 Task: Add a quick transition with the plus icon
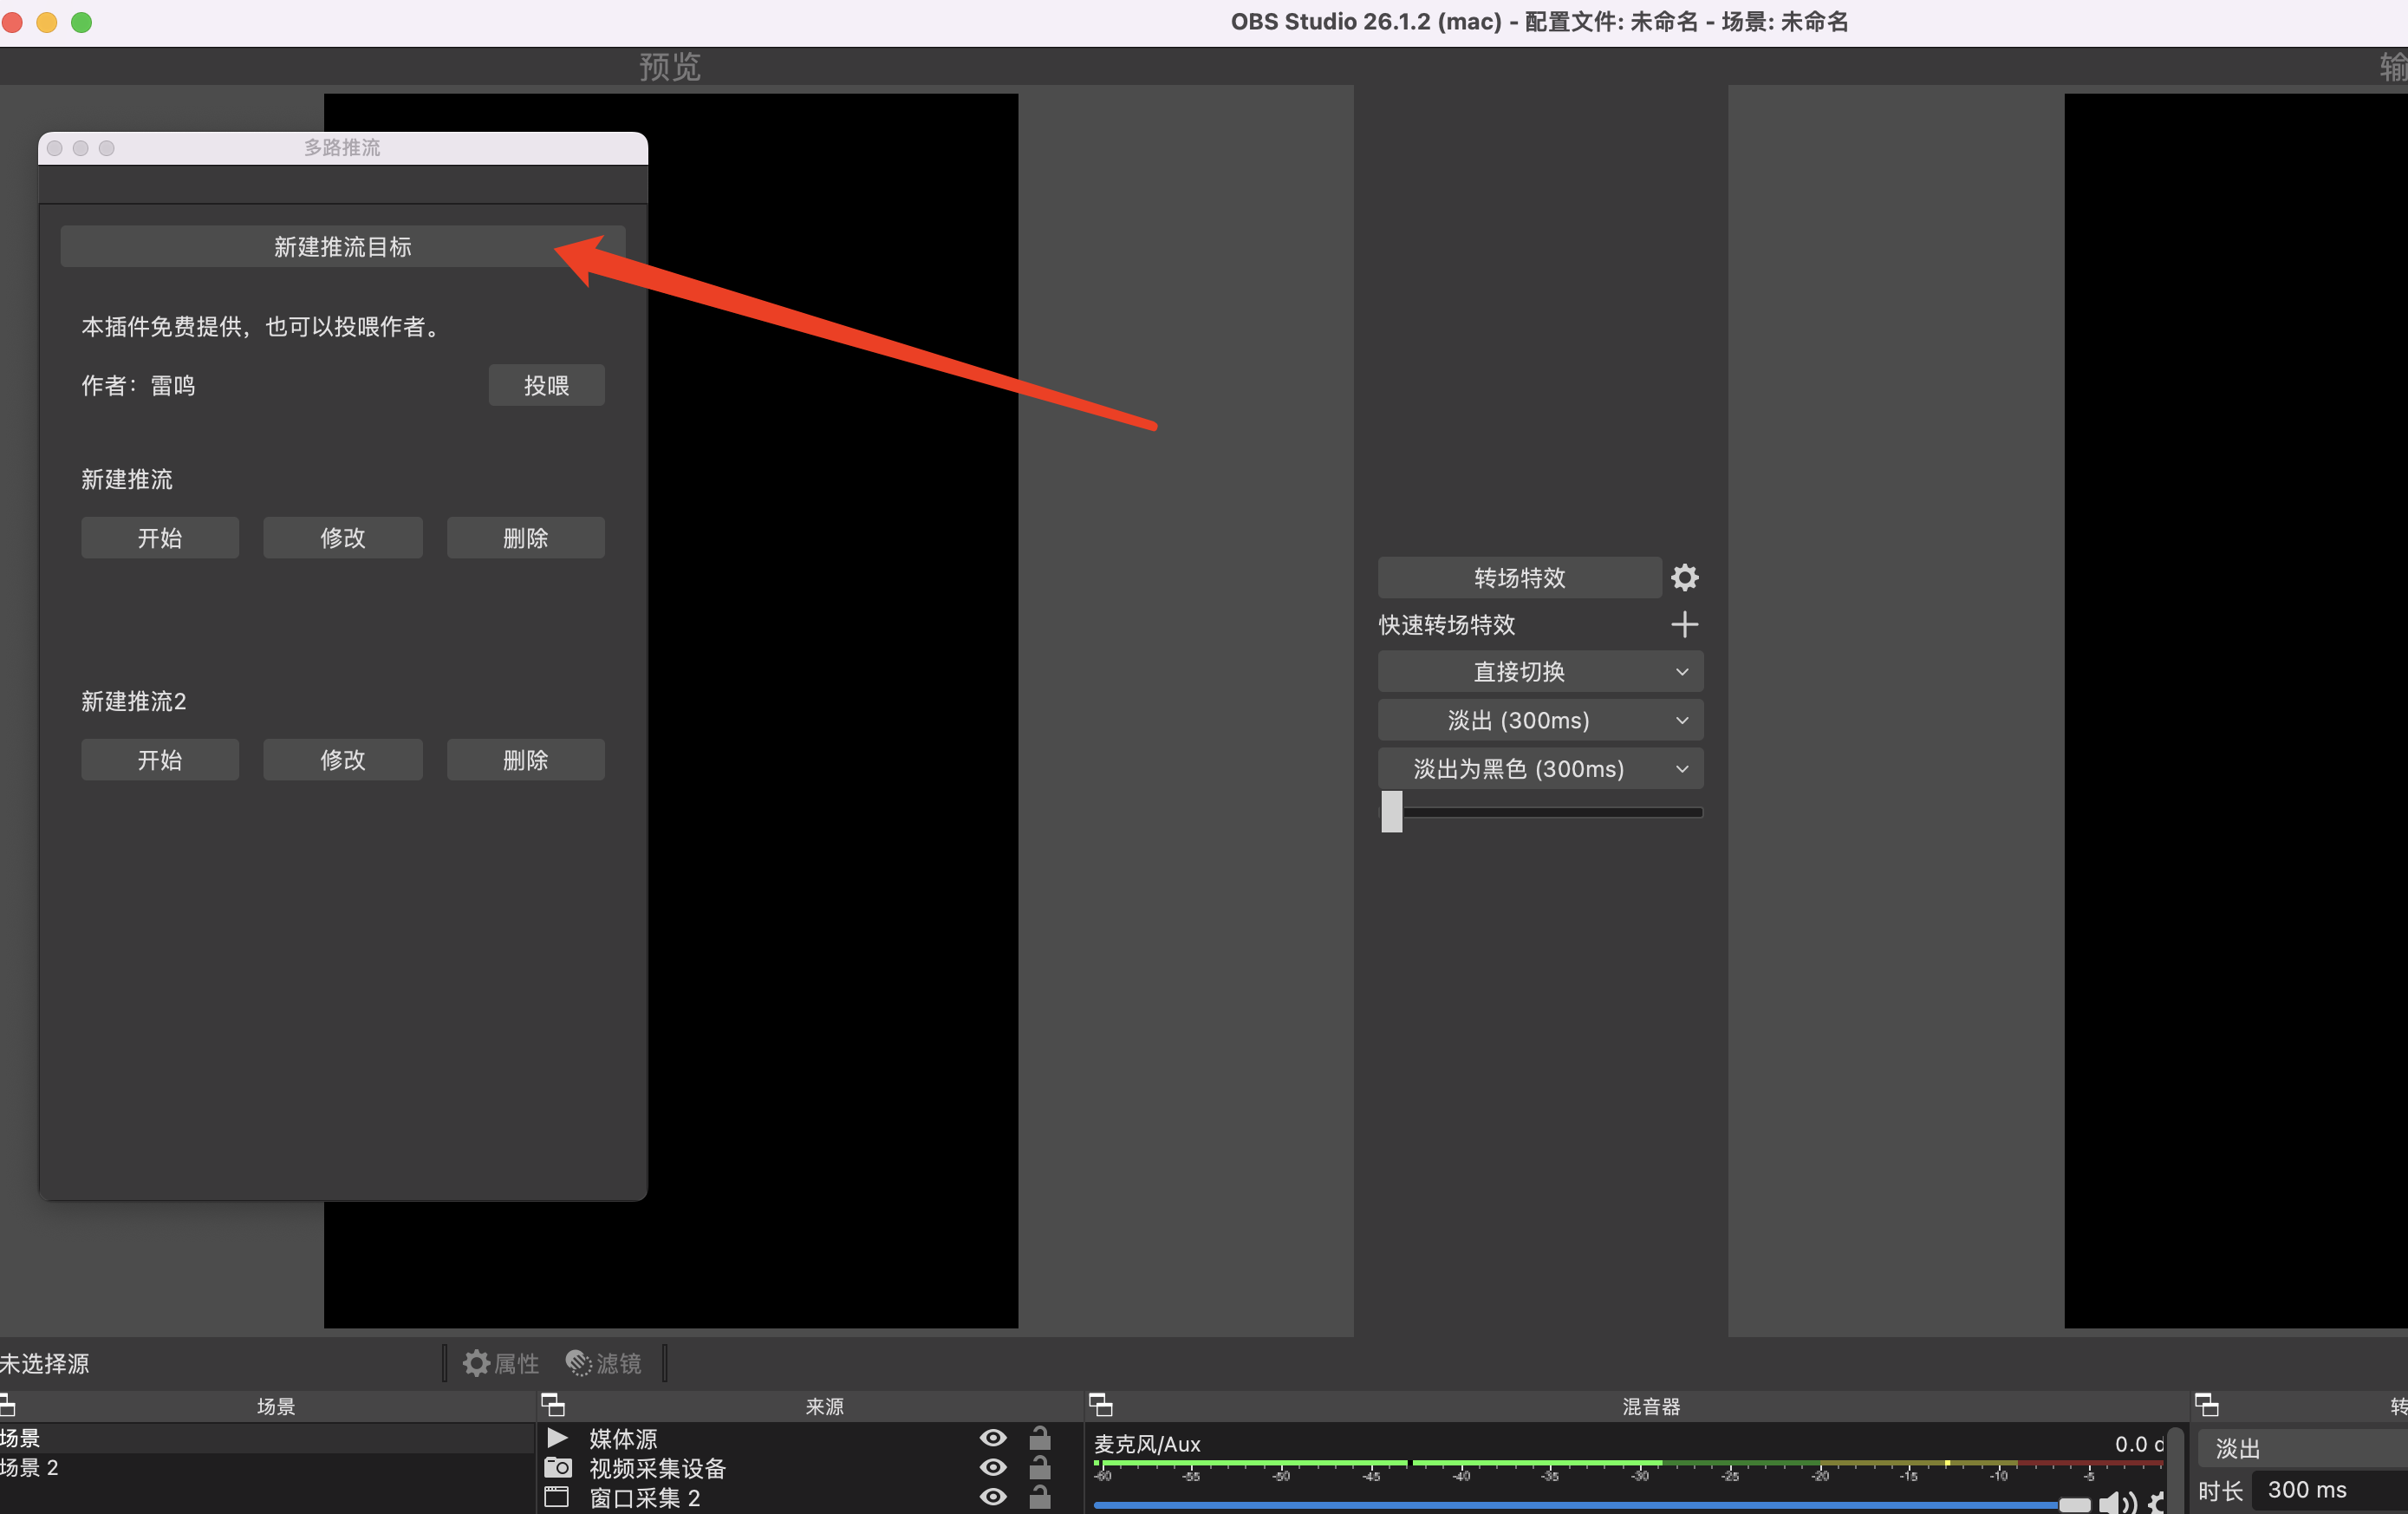click(x=1684, y=624)
